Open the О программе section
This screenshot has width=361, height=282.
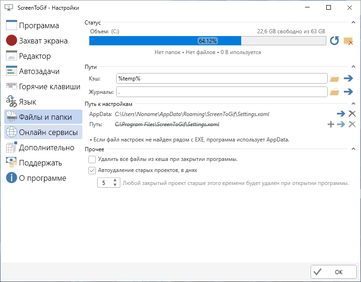pos(44,178)
